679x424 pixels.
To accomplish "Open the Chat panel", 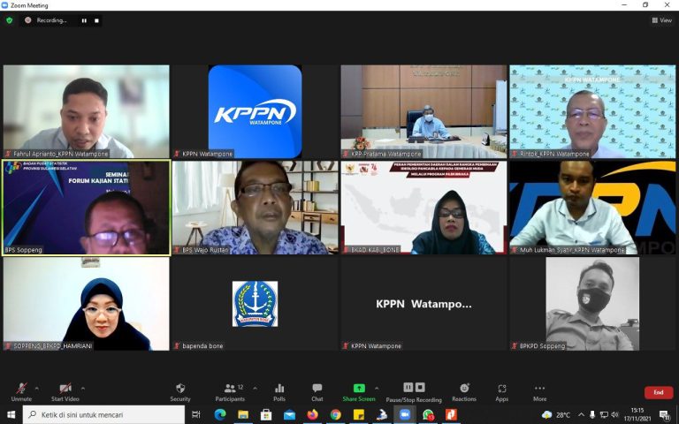I will coord(317,391).
